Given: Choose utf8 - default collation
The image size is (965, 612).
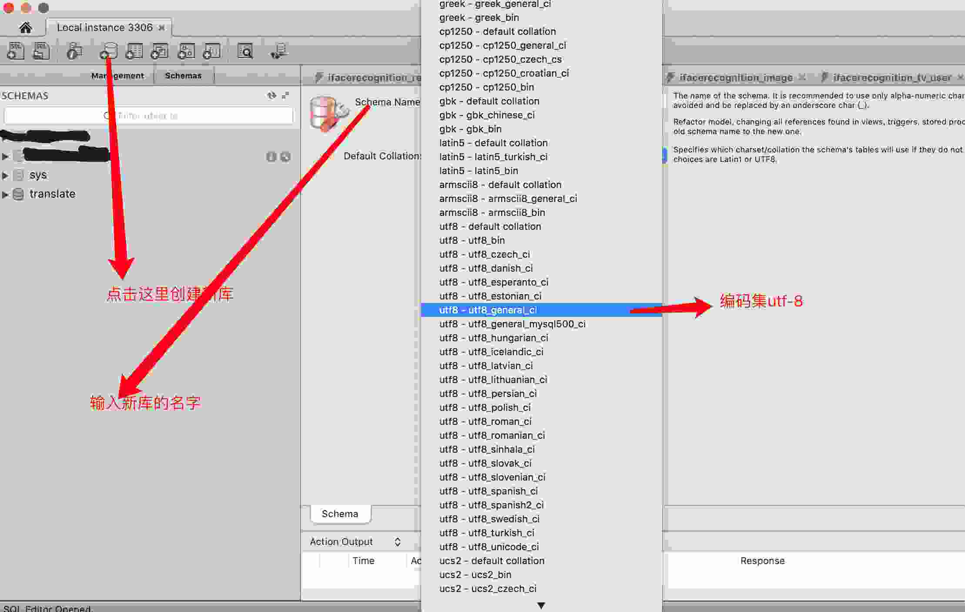Looking at the screenshot, I should (542, 226).
